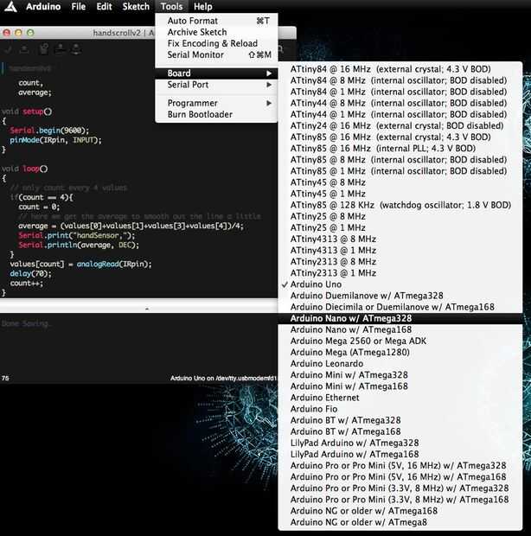Click the Verify checkmark toolbar icon
This screenshot has width=531, height=536.
point(9,50)
